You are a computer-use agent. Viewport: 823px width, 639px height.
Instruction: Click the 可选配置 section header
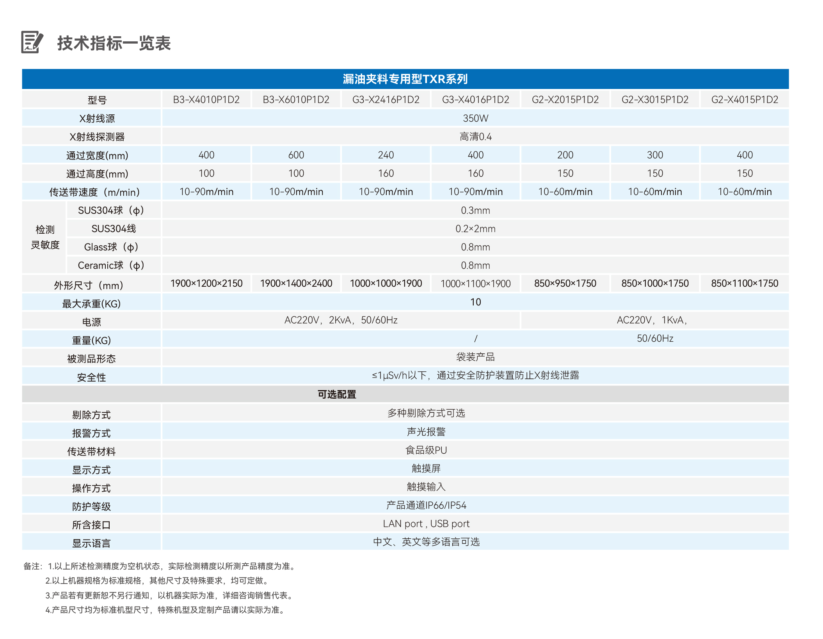point(405,394)
